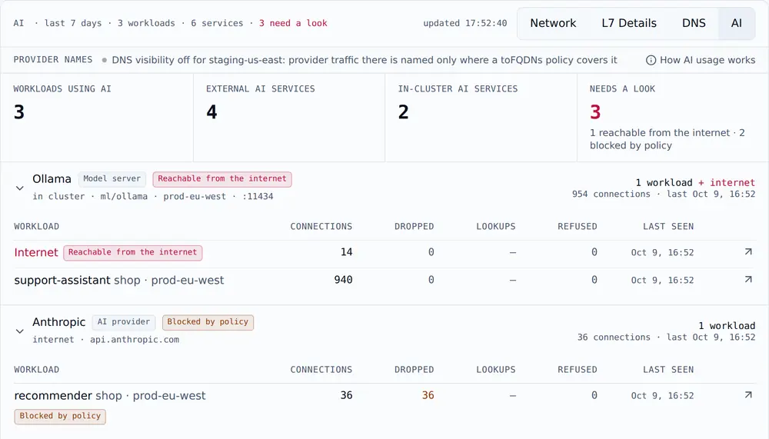
Task: Select the External AI Services card
Action: 289,117
